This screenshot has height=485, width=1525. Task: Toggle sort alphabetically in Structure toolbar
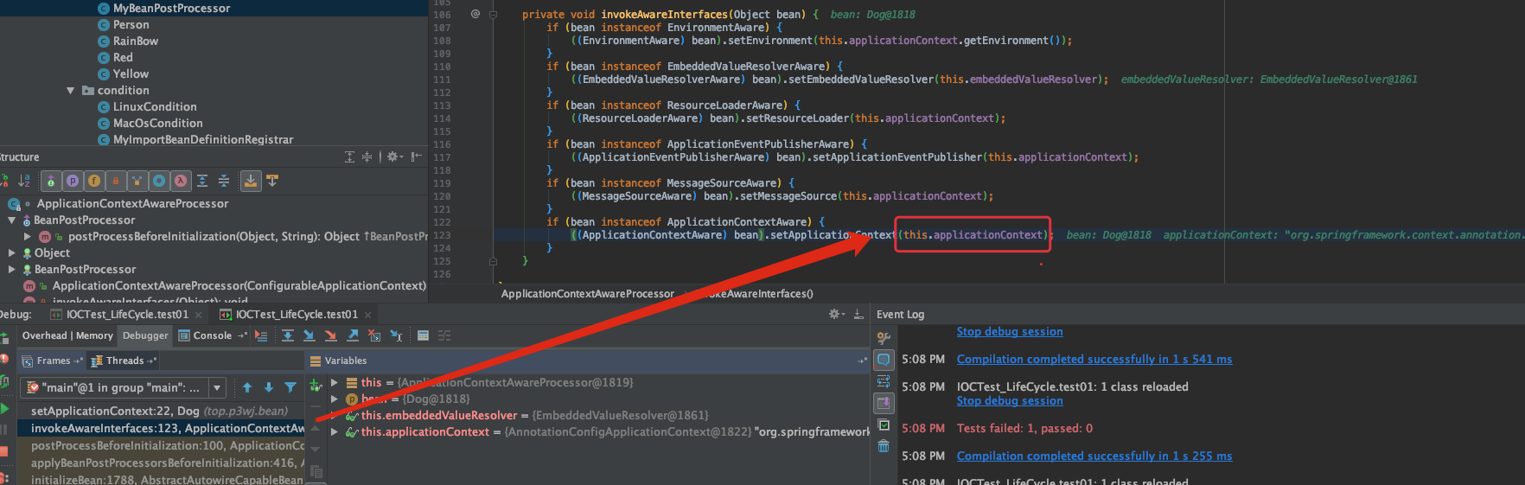[24, 181]
